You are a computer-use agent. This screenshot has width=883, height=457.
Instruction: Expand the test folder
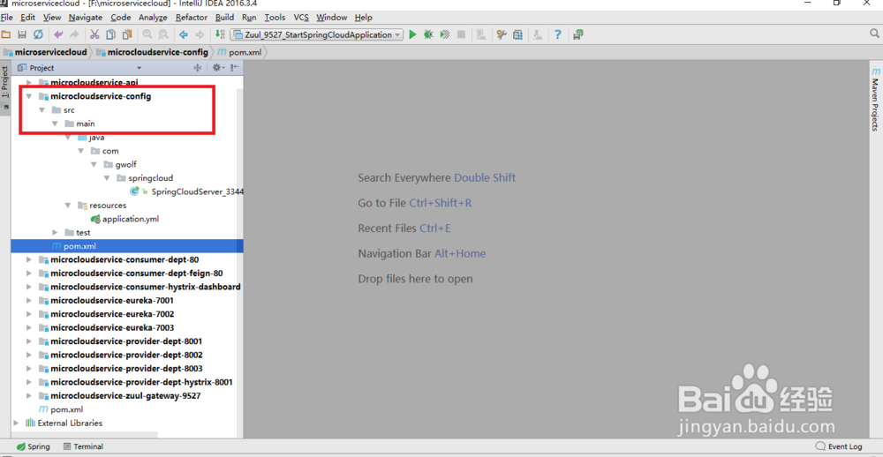pos(55,232)
